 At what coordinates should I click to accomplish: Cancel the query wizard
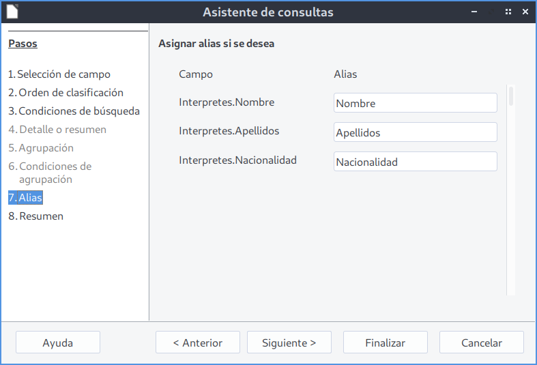(481, 342)
